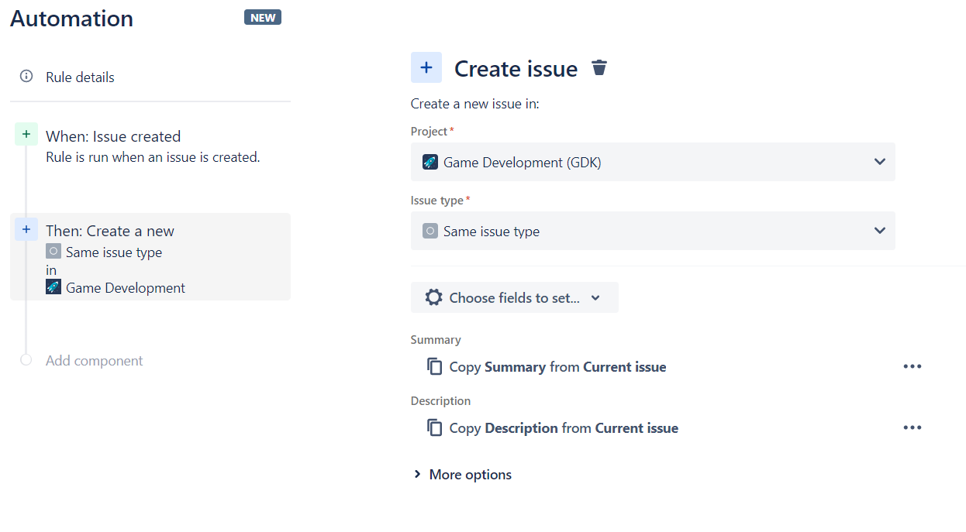
Task: Click the blue plus action icon in the rule sidebar
Action: point(26,229)
